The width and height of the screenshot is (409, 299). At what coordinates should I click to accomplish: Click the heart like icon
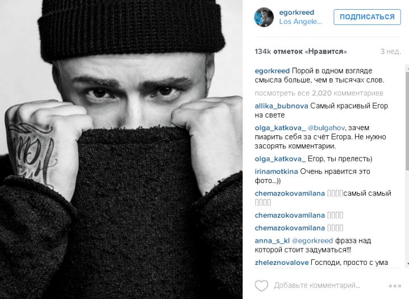pyautogui.click(x=261, y=286)
